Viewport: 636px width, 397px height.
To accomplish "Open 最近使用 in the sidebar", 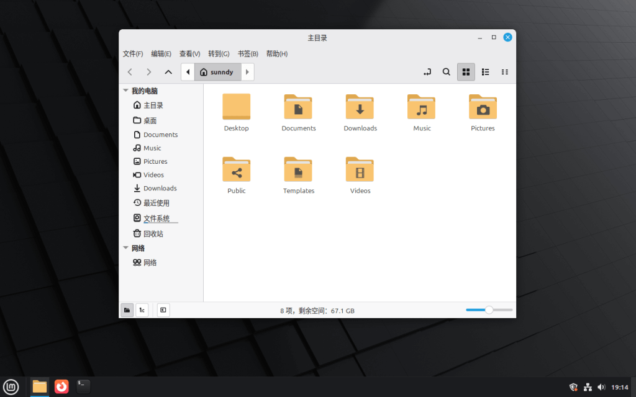I will coord(152,203).
